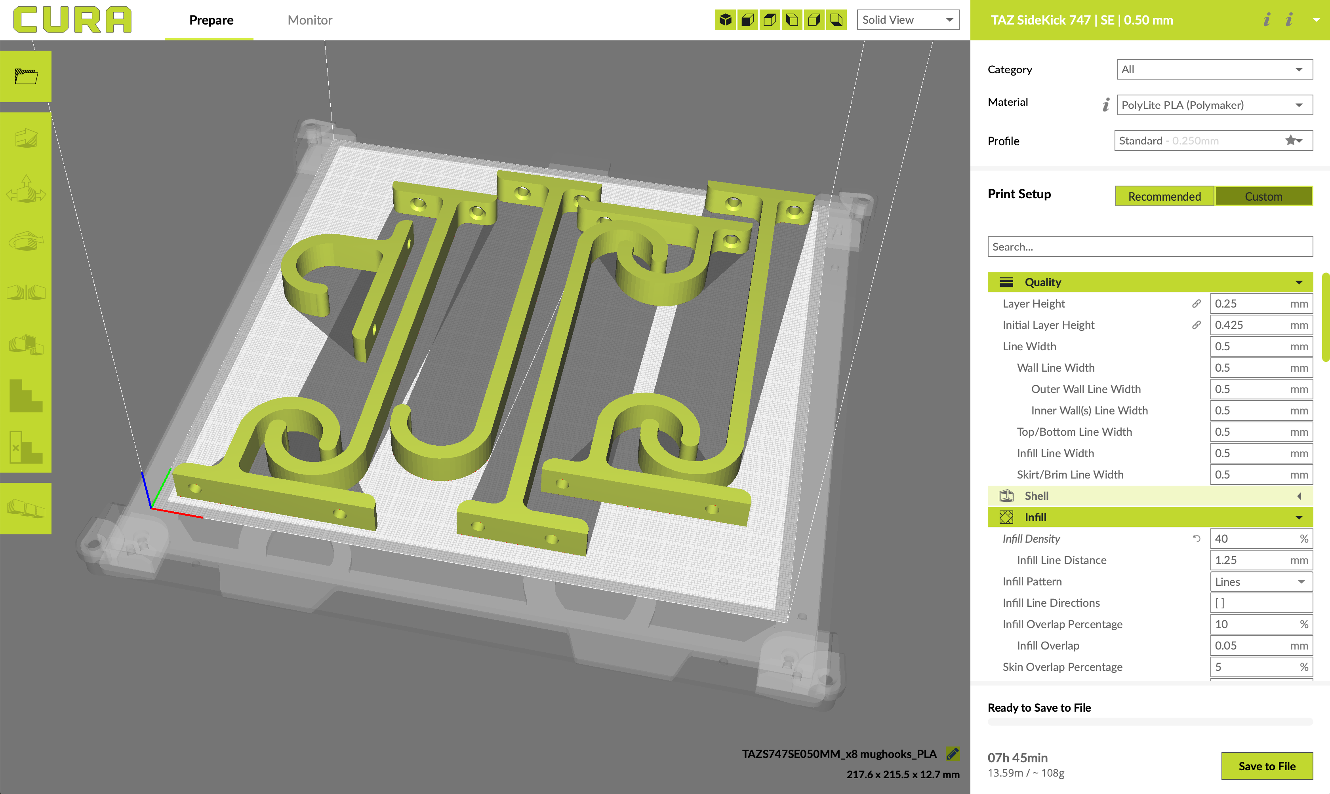Click the Open File folder icon

(x=26, y=76)
